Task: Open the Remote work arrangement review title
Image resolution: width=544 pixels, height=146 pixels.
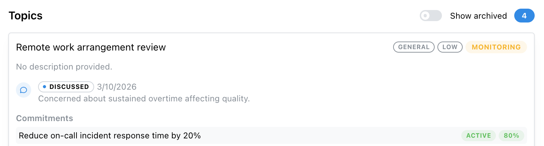Action: [91, 47]
